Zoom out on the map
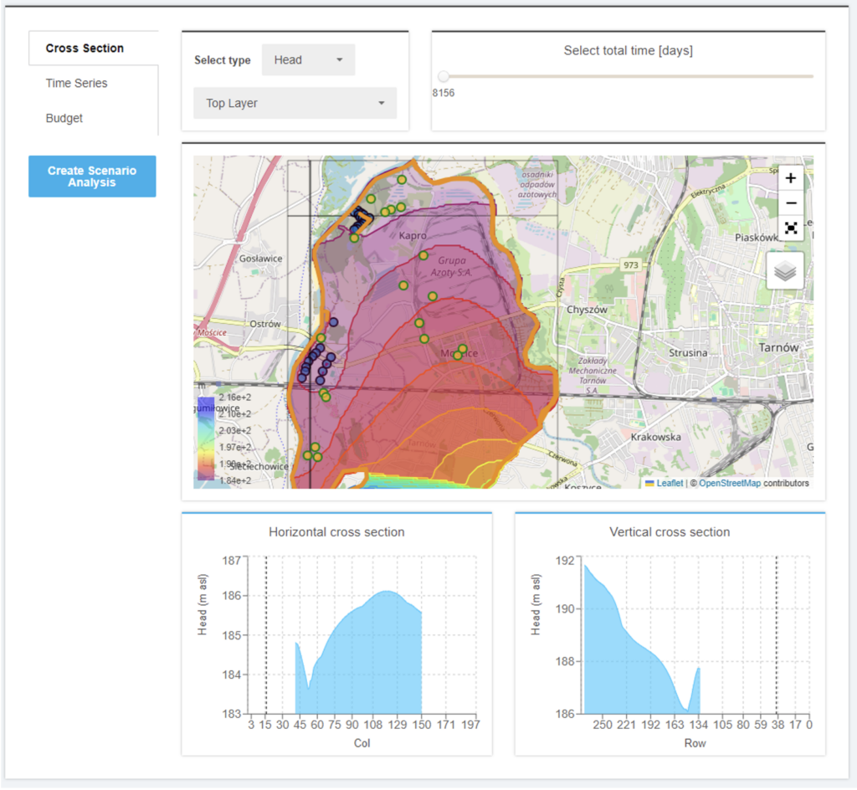 coord(790,203)
